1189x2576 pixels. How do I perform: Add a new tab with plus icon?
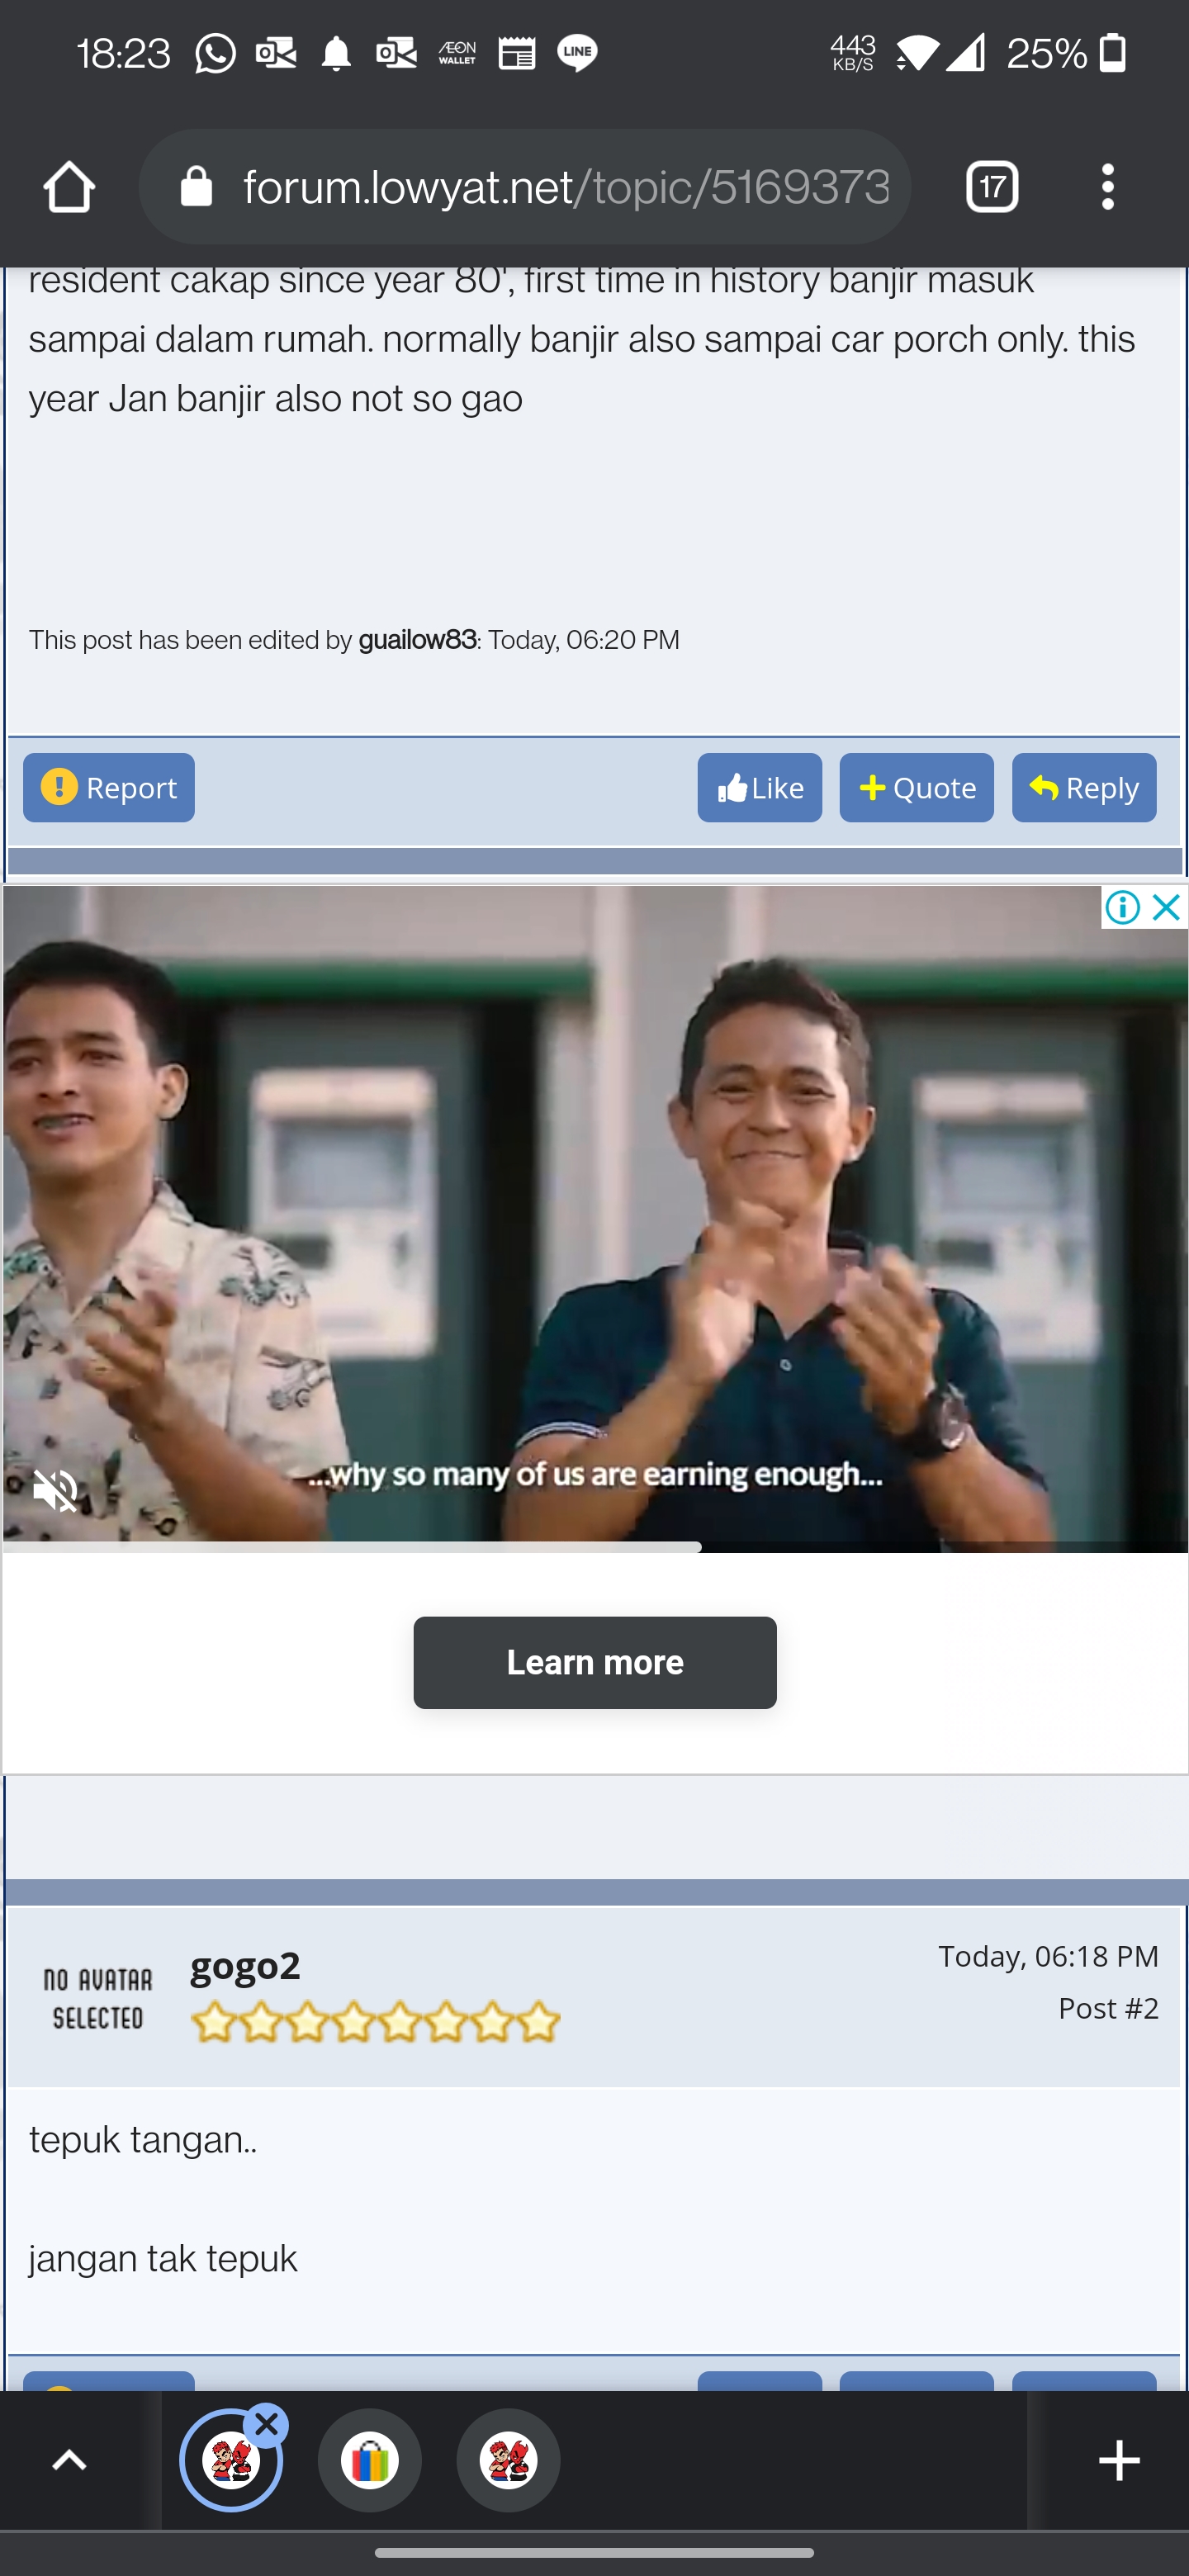click(1119, 2460)
